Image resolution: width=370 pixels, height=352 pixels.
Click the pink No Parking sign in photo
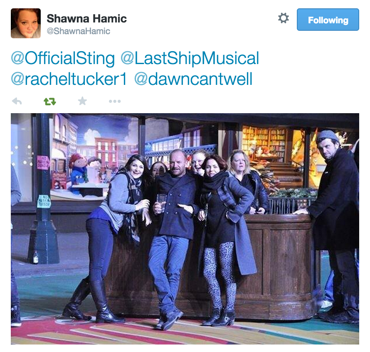coord(42,162)
